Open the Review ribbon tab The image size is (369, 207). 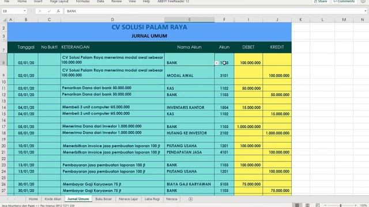(116, 1)
